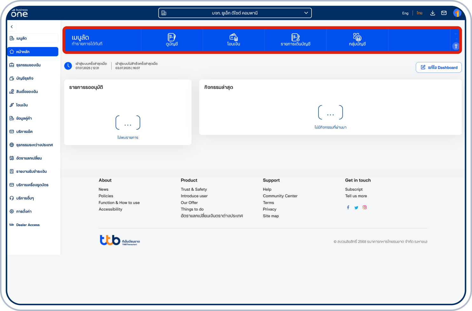The height and width of the screenshot is (311, 472).
Task: Click the wrench customization icon on shortcut bar
Action: click(455, 46)
